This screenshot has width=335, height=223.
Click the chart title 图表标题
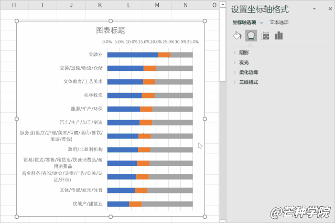coord(111,30)
